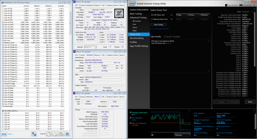Click the wrench icon above the monitoring graph
Image resolution: width=257 pixels, height=139 pixels.
tap(189, 110)
